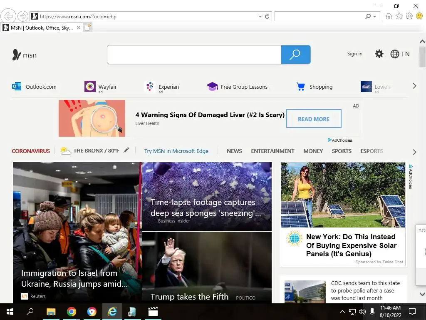The height and width of the screenshot is (320, 426).
Task: Show hidden tray icons chevron
Action: pyautogui.click(x=342, y=312)
